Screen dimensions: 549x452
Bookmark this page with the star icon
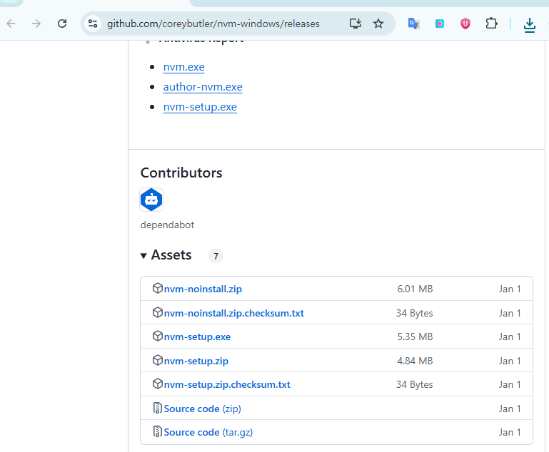coord(378,24)
